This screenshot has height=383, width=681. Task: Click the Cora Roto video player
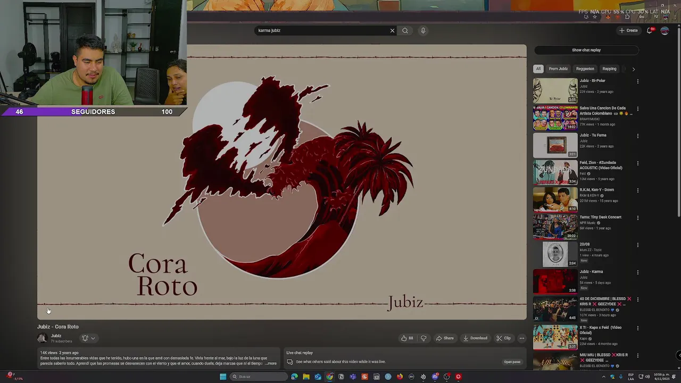(x=282, y=182)
